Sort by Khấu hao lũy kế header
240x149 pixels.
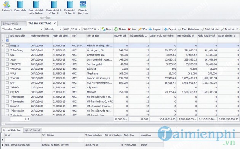(207, 36)
